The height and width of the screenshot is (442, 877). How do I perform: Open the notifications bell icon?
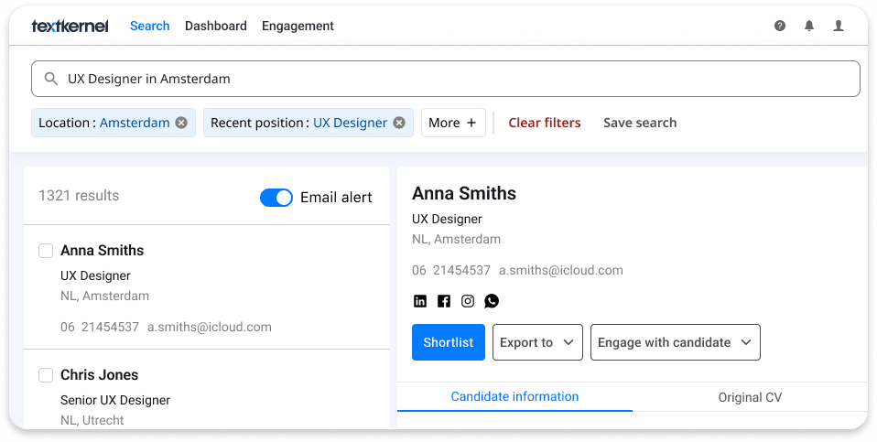pyautogui.click(x=809, y=26)
